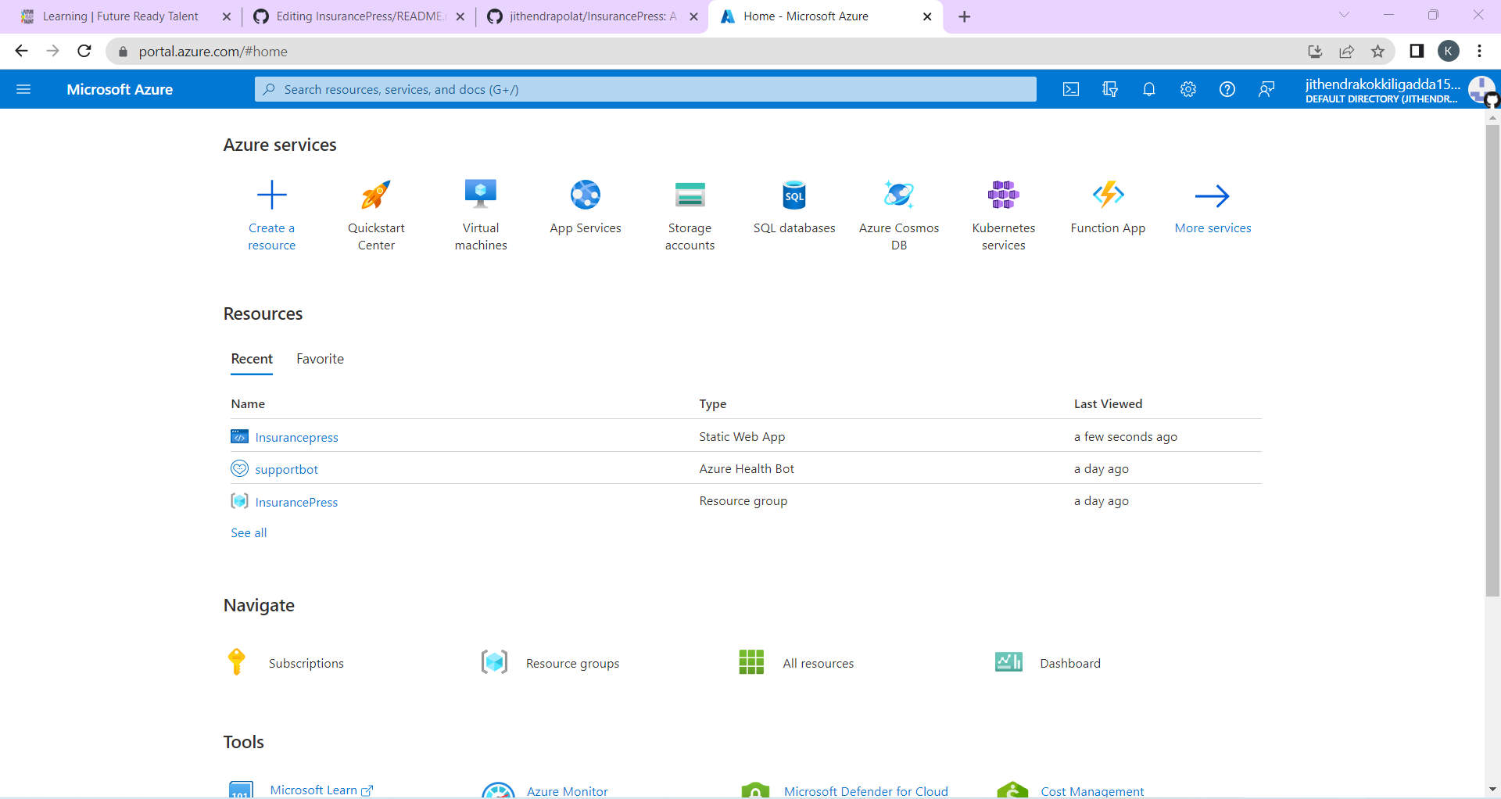Image resolution: width=1501 pixels, height=799 pixels.
Task: Reload the page with browser refresh button
Action: pos(84,52)
